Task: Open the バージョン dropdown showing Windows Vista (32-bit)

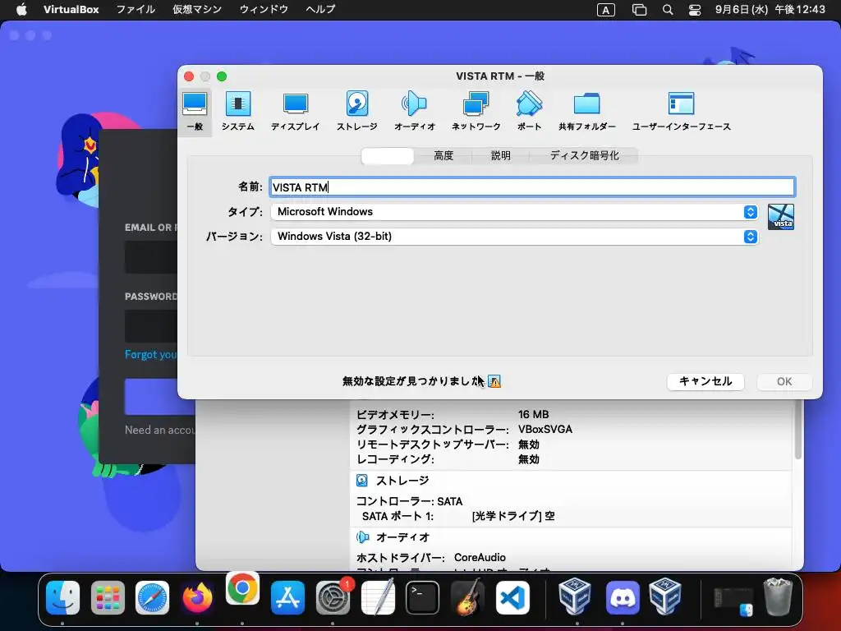Action: 514,237
